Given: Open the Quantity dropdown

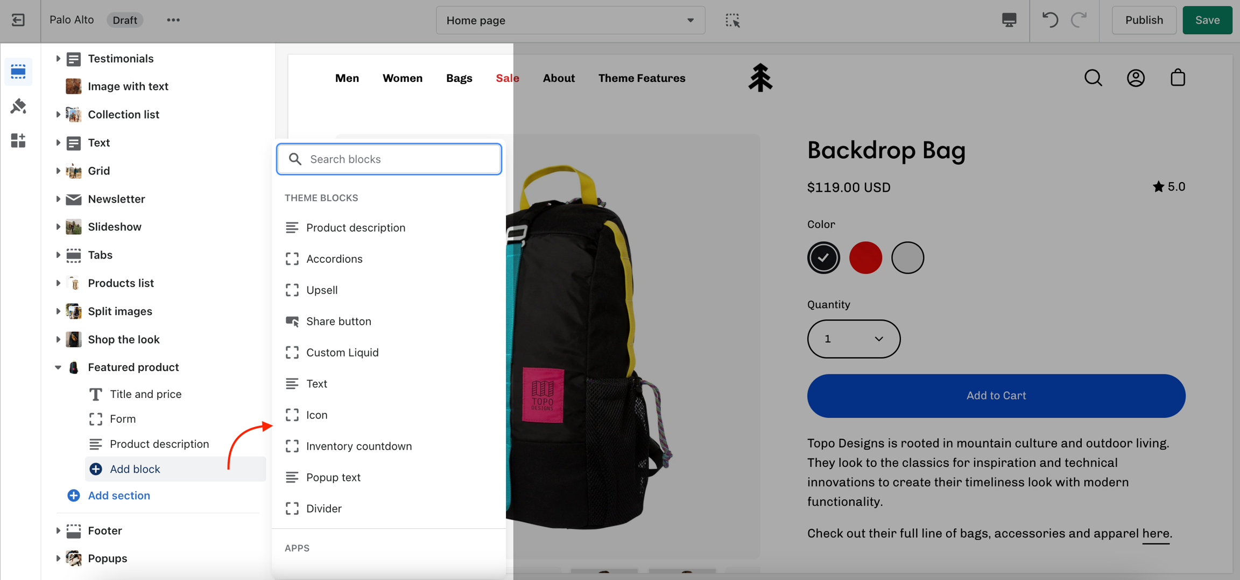Looking at the screenshot, I should 853,339.
